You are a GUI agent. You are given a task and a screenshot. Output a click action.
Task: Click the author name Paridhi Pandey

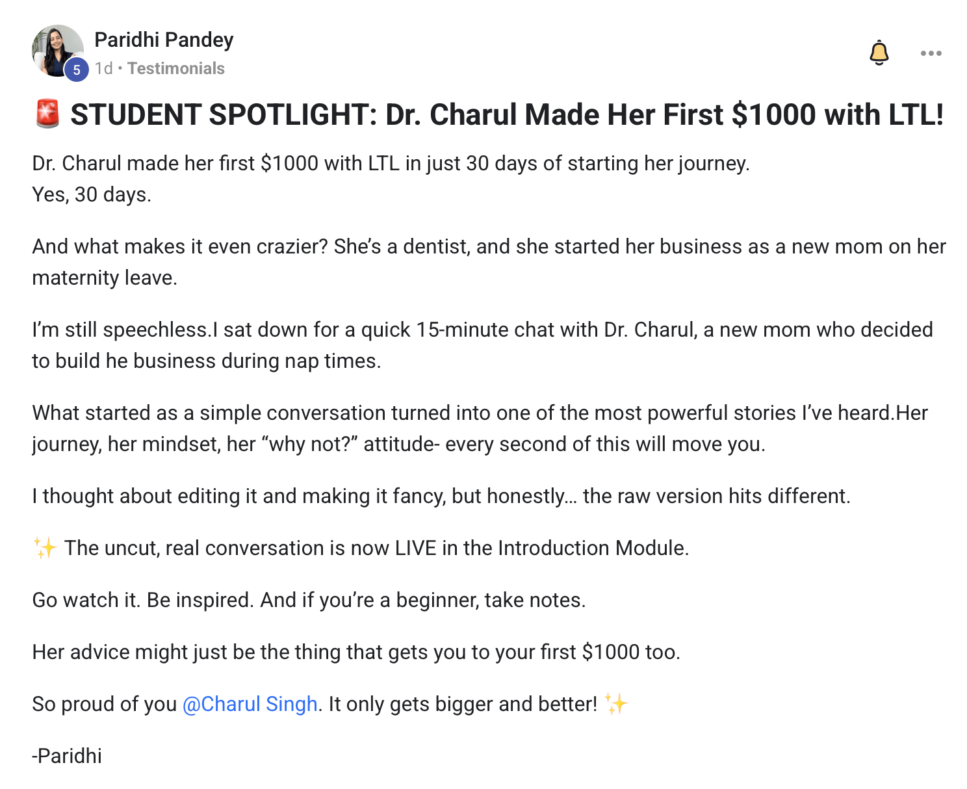coord(164,40)
